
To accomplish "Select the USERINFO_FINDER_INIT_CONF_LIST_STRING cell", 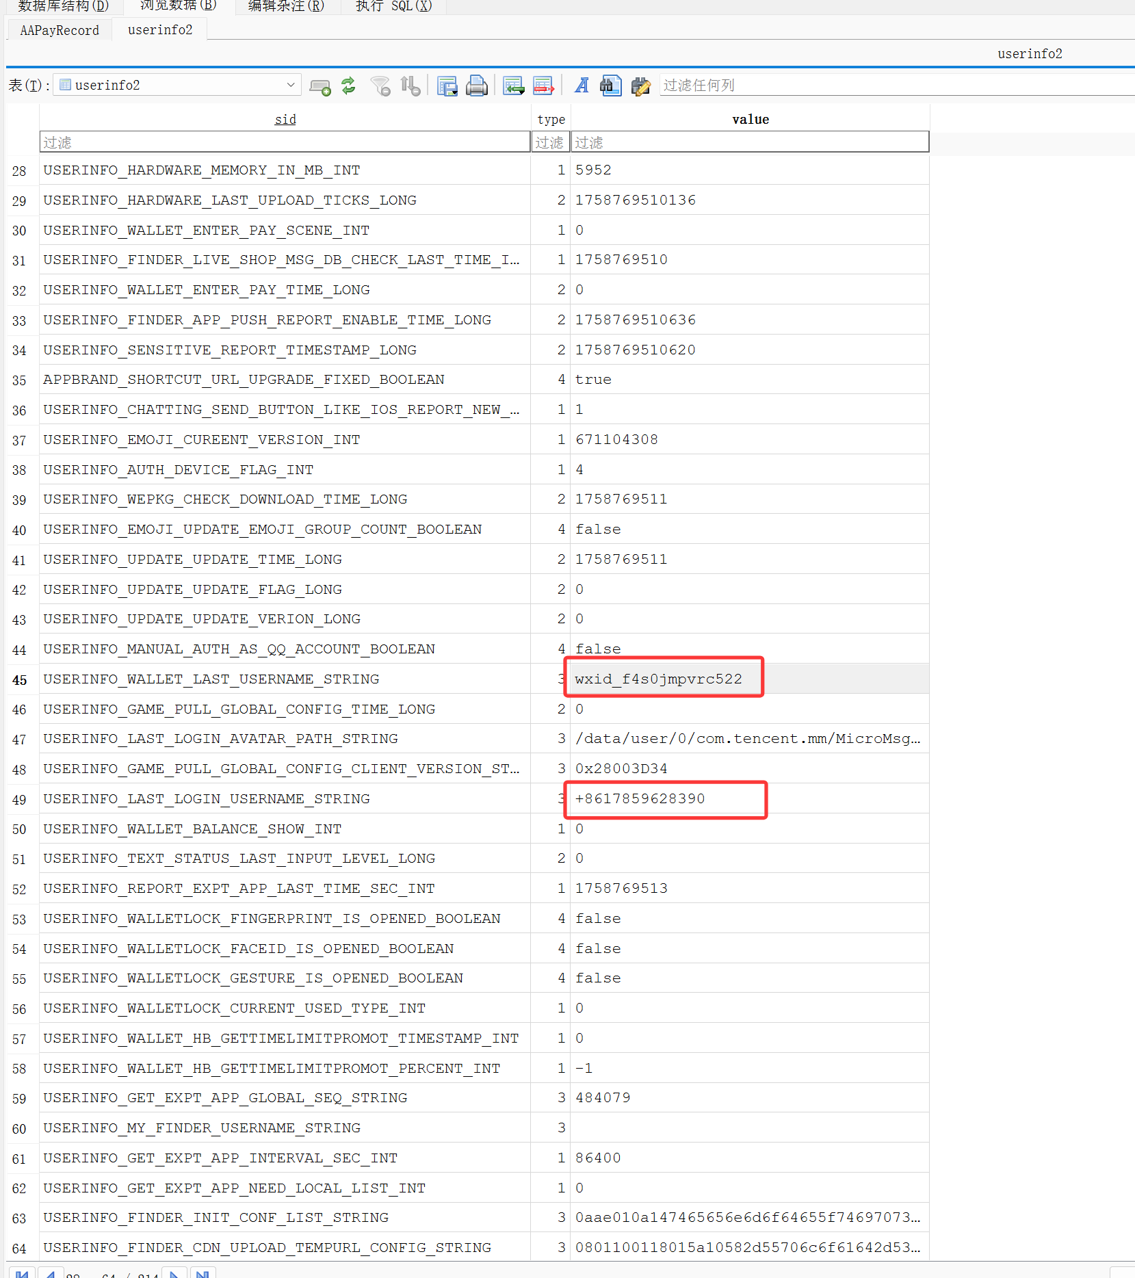I will click(285, 1217).
